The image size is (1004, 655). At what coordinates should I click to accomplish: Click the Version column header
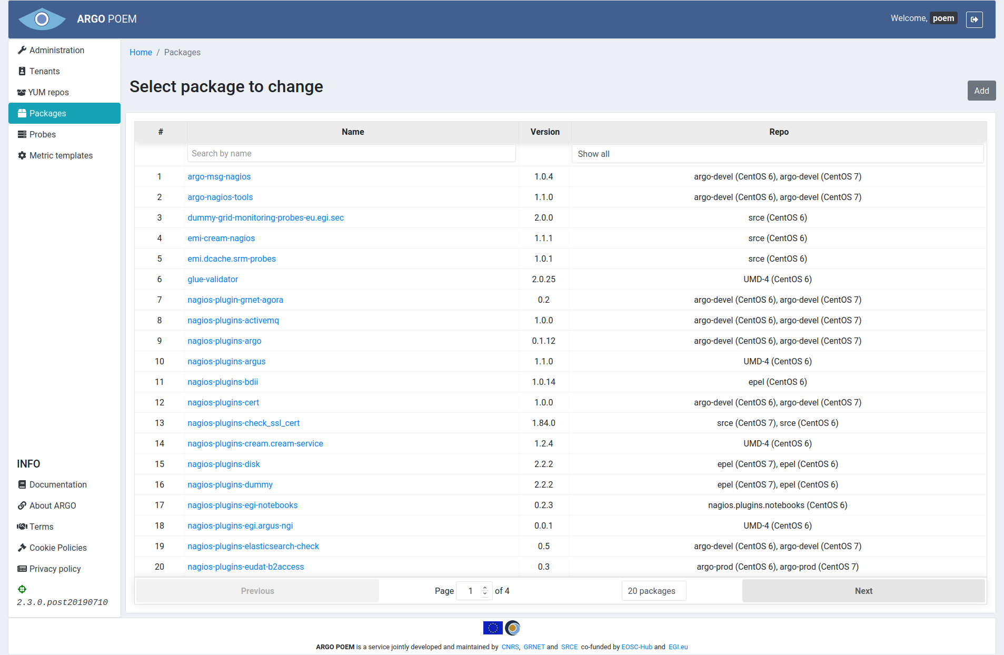[545, 132]
